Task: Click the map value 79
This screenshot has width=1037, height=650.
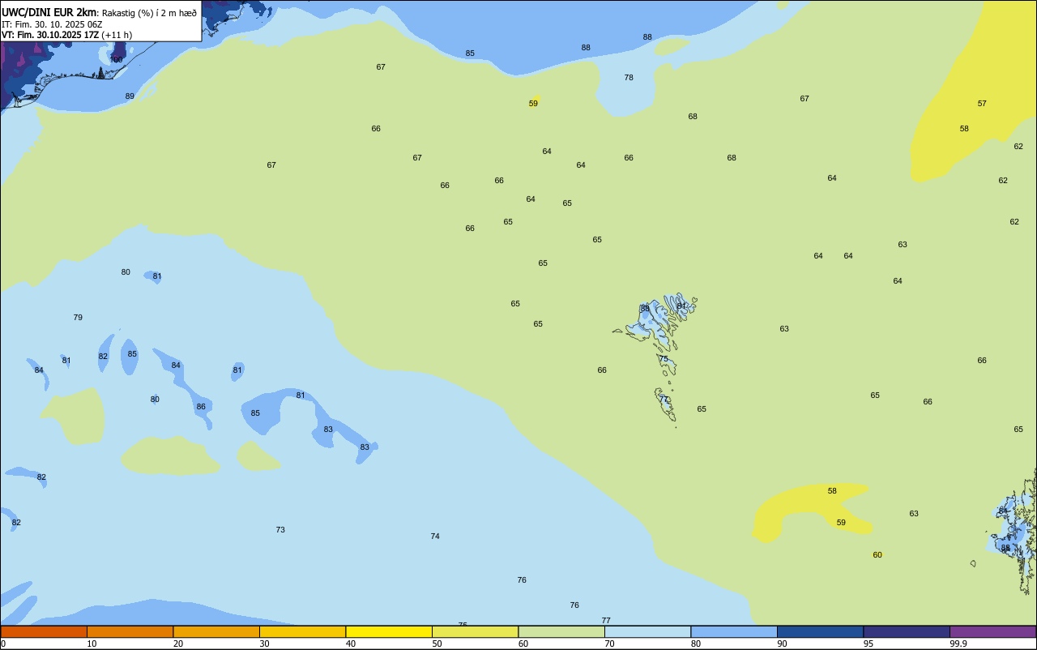Action: tap(78, 318)
